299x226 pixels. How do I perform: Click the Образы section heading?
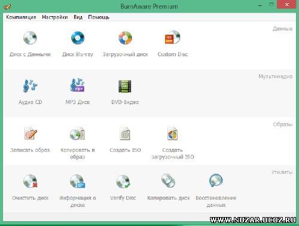(x=283, y=124)
